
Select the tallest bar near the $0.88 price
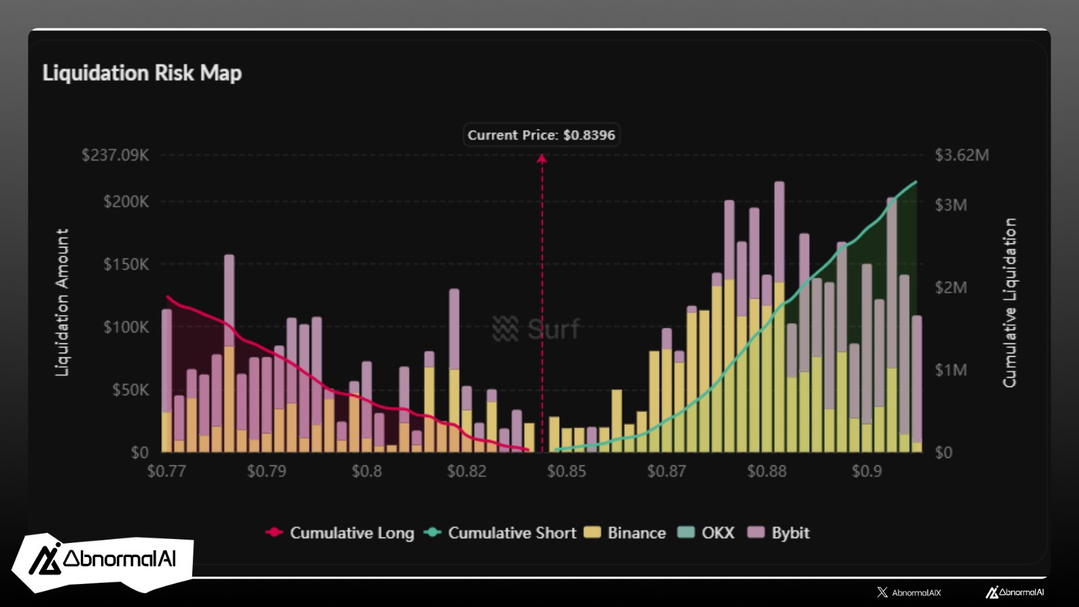pos(779,317)
